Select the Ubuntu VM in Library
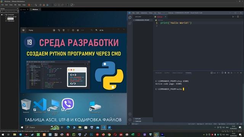Image resolution: width=244 pixels, height=137 pixels. (x=12, y=17)
